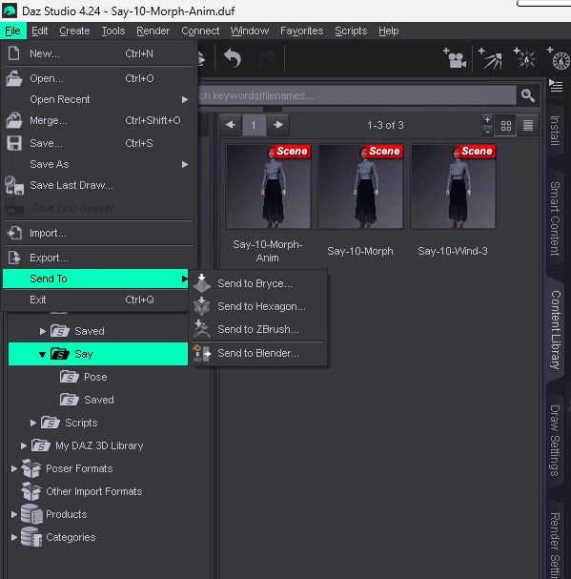Click the New document icon
This screenshot has width=571, height=579.
click(x=13, y=53)
